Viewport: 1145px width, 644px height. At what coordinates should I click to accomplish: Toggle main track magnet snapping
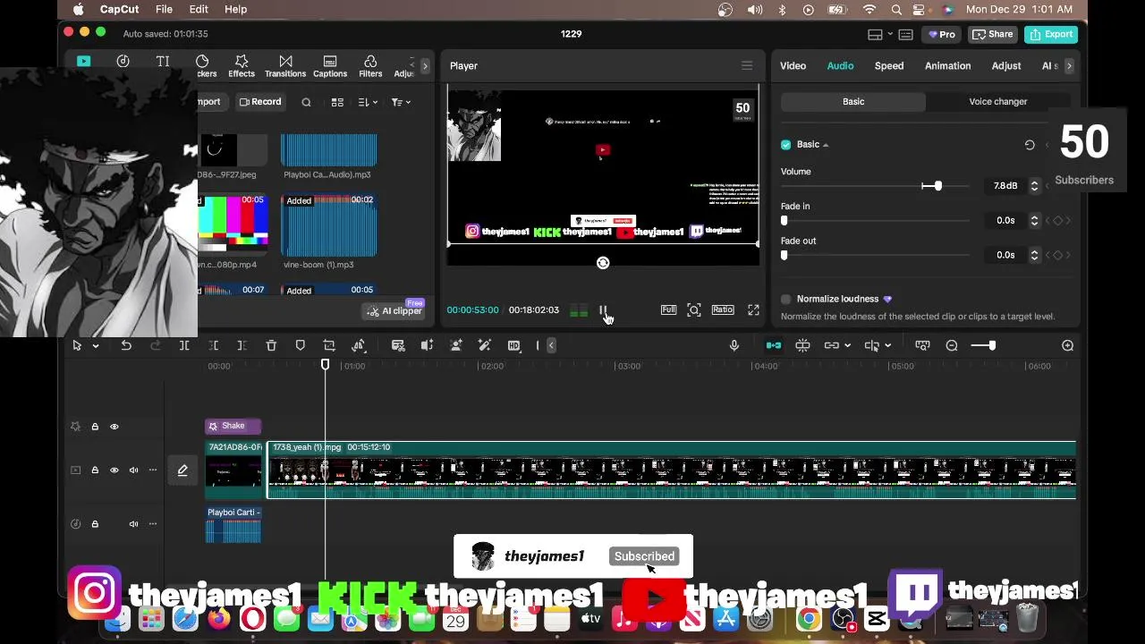[x=774, y=345]
